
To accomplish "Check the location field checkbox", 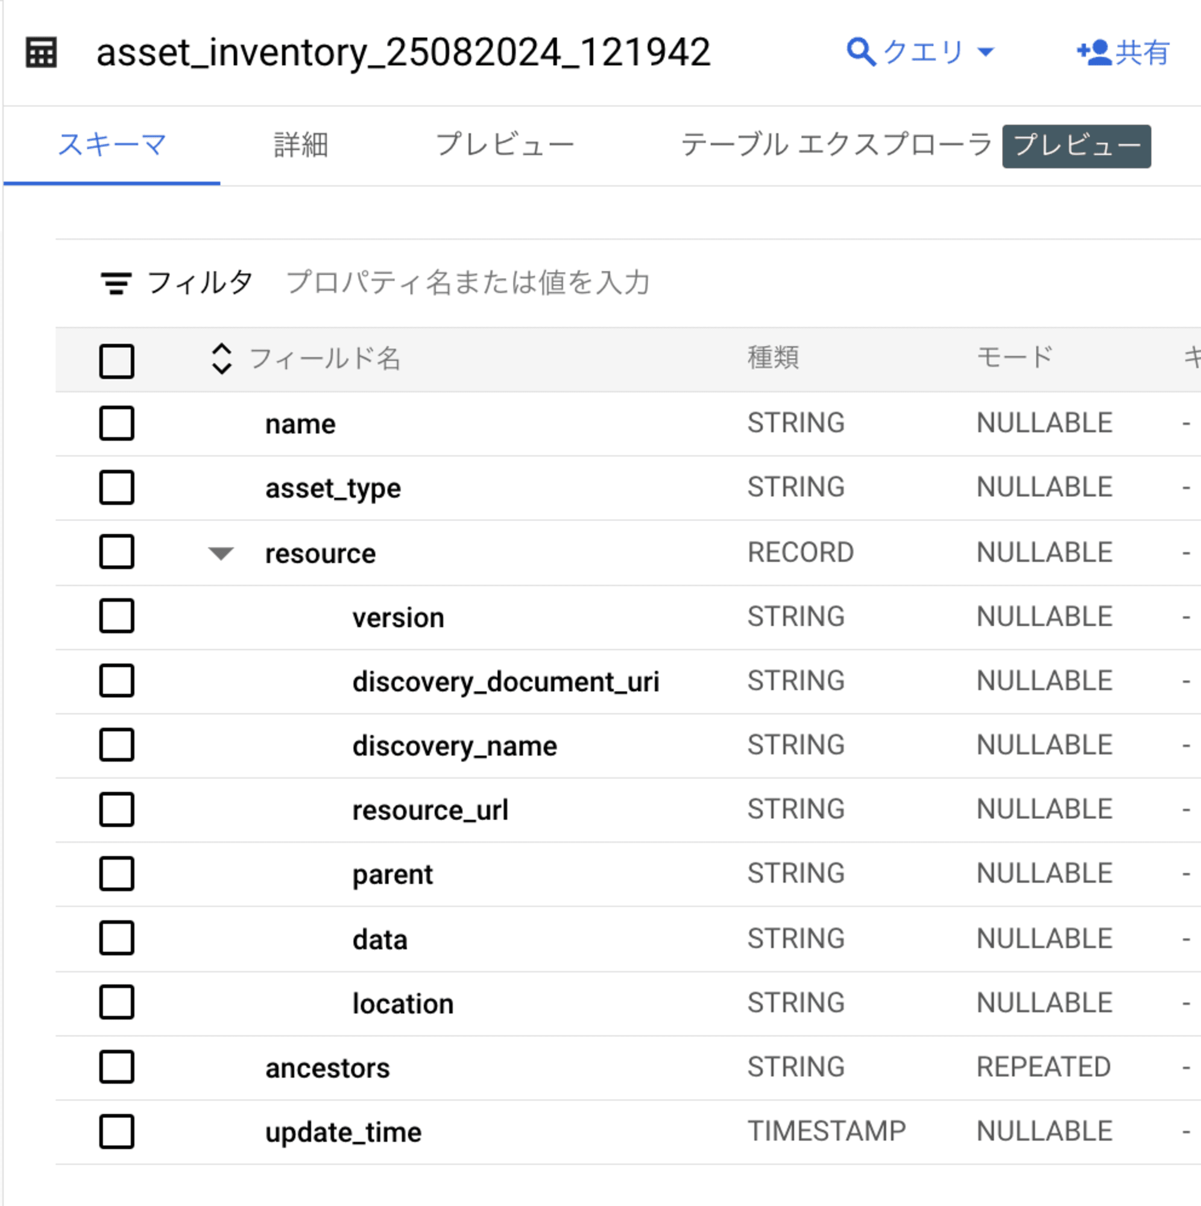I will pyautogui.click(x=117, y=1003).
